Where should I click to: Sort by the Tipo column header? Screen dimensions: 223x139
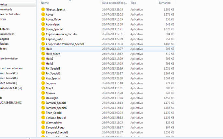pyautogui.click(x=133, y=3)
